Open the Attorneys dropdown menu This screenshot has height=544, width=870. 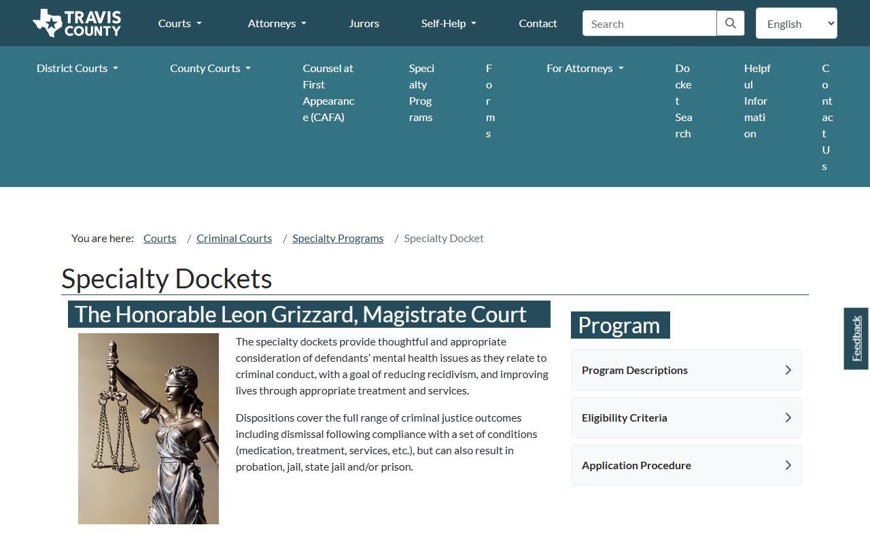(x=277, y=23)
